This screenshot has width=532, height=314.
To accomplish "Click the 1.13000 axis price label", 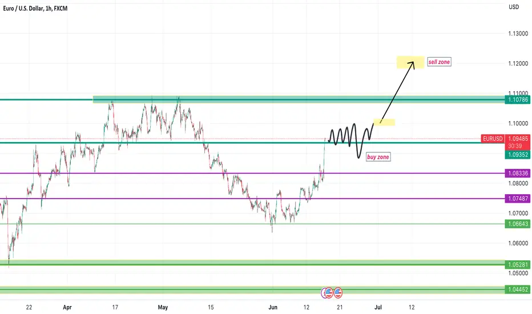I will coord(518,34).
